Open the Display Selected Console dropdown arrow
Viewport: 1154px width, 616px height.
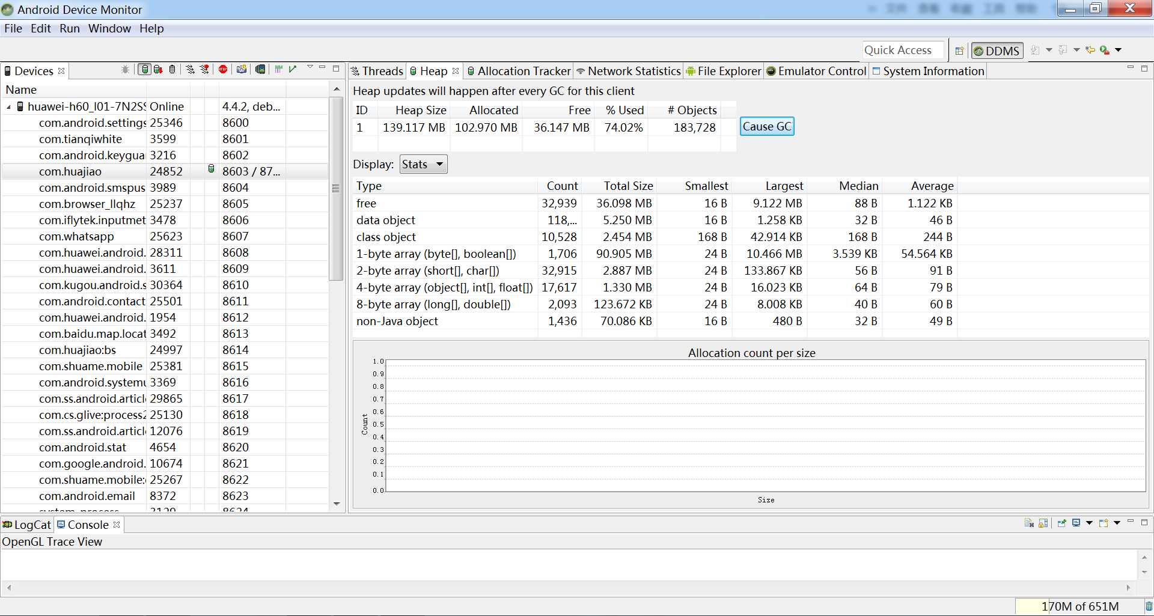point(1089,523)
